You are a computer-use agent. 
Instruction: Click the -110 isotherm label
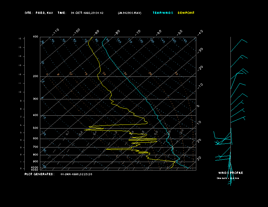pyautogui.click(x=55, y=32)
